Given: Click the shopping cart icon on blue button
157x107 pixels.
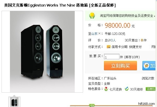Looking at the screenshot, I should (x=146, y=66).
